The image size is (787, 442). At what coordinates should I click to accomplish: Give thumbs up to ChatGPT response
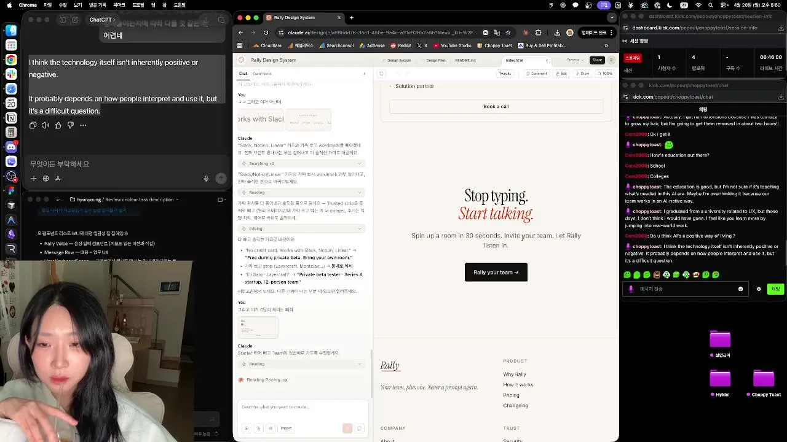58,125
